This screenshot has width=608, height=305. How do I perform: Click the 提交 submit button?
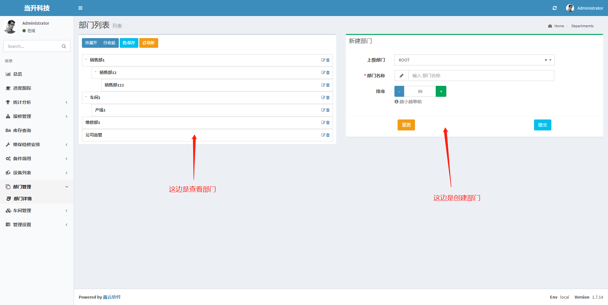point(542,125)
